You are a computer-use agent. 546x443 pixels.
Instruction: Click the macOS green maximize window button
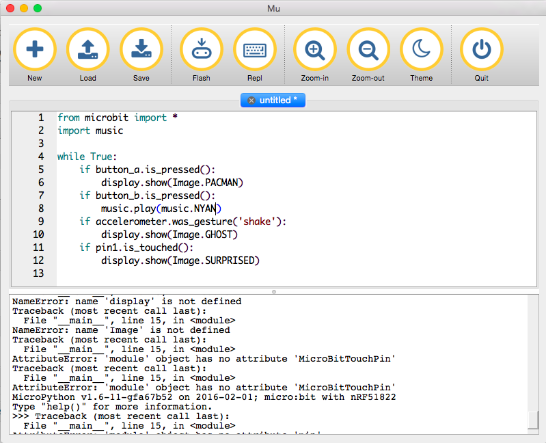click(38, 8)
